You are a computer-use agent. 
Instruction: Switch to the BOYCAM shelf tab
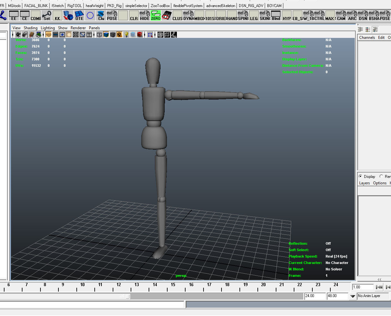[274, 6]
